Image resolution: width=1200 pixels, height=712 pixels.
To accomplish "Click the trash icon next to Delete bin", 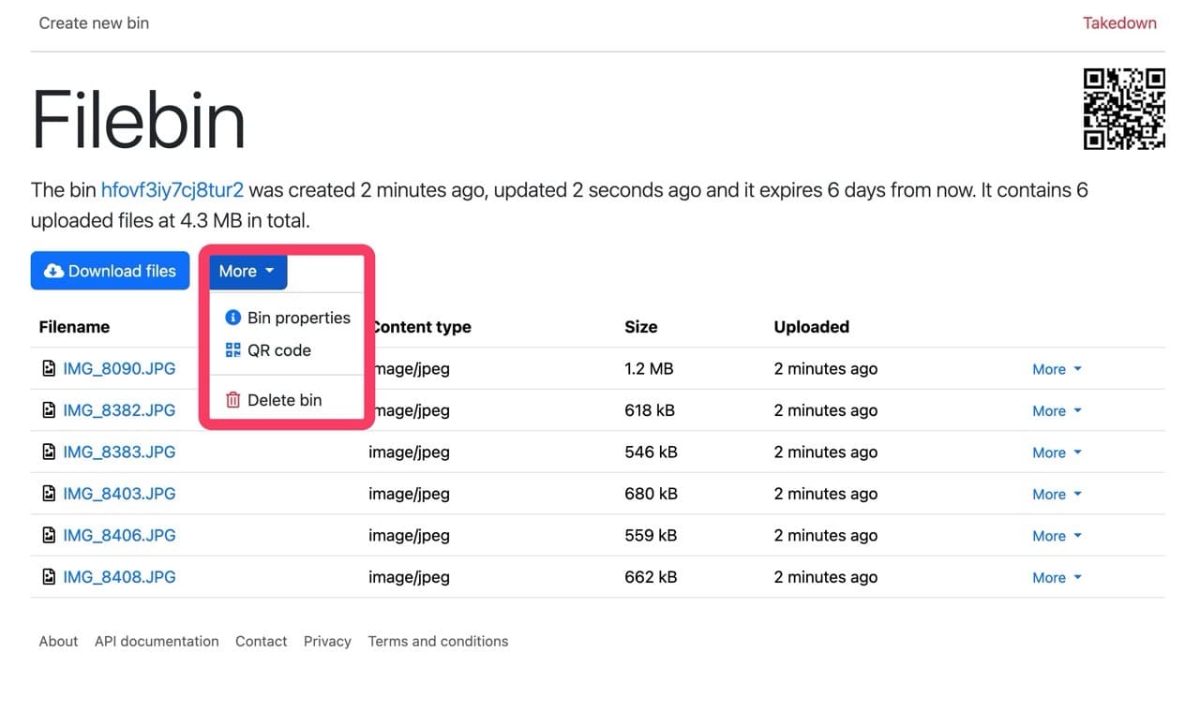I will pos(233,400).
